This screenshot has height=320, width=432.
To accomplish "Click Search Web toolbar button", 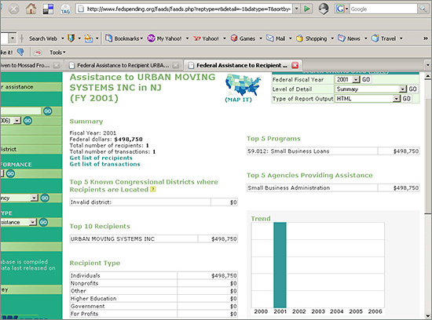I will tap(43, 38).
